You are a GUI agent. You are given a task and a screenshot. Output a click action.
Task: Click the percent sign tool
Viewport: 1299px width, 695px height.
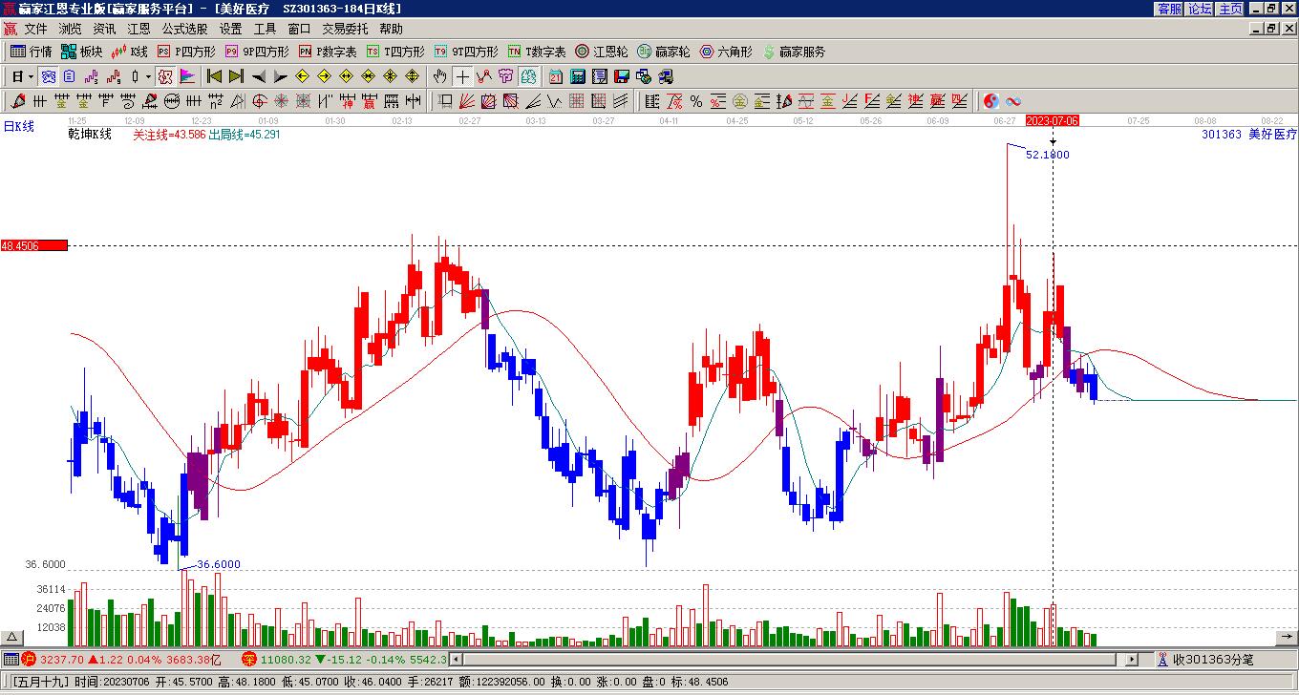tap(696, 101)
